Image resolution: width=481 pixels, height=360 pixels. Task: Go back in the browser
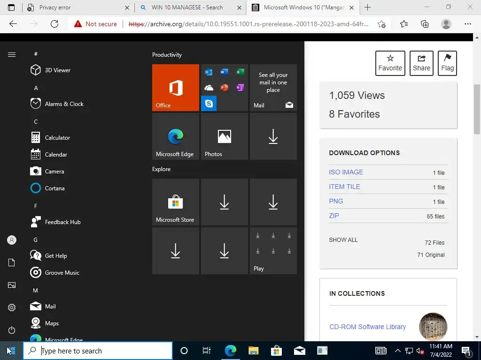[13, 24]
